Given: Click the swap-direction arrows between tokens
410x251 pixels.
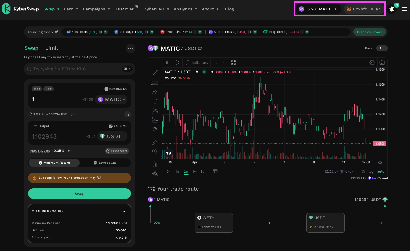Looking at the screenshot, I should 127,114.
